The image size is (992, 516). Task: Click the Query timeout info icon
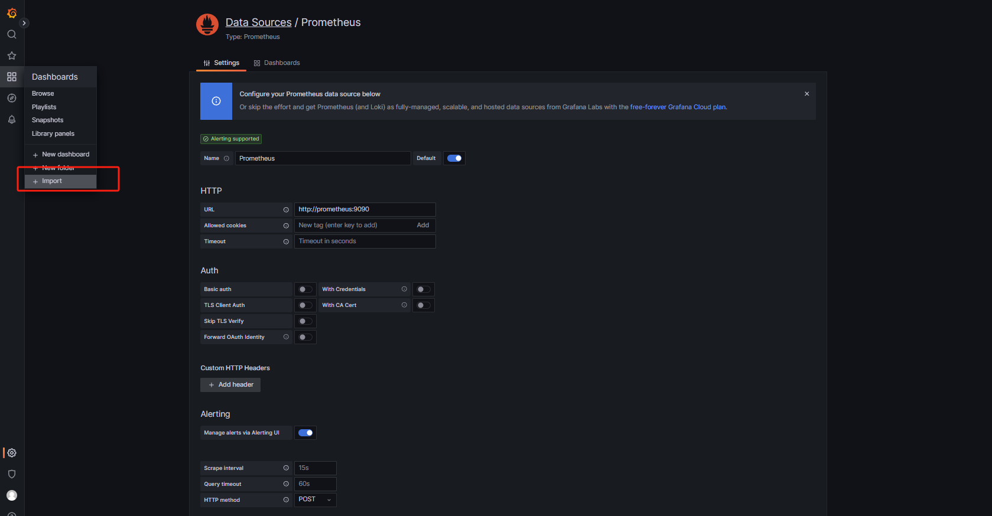click(x=286, y=484)
